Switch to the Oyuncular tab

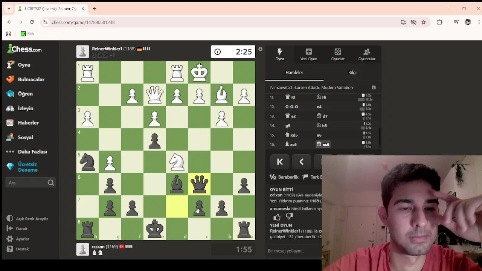point(367,55)
